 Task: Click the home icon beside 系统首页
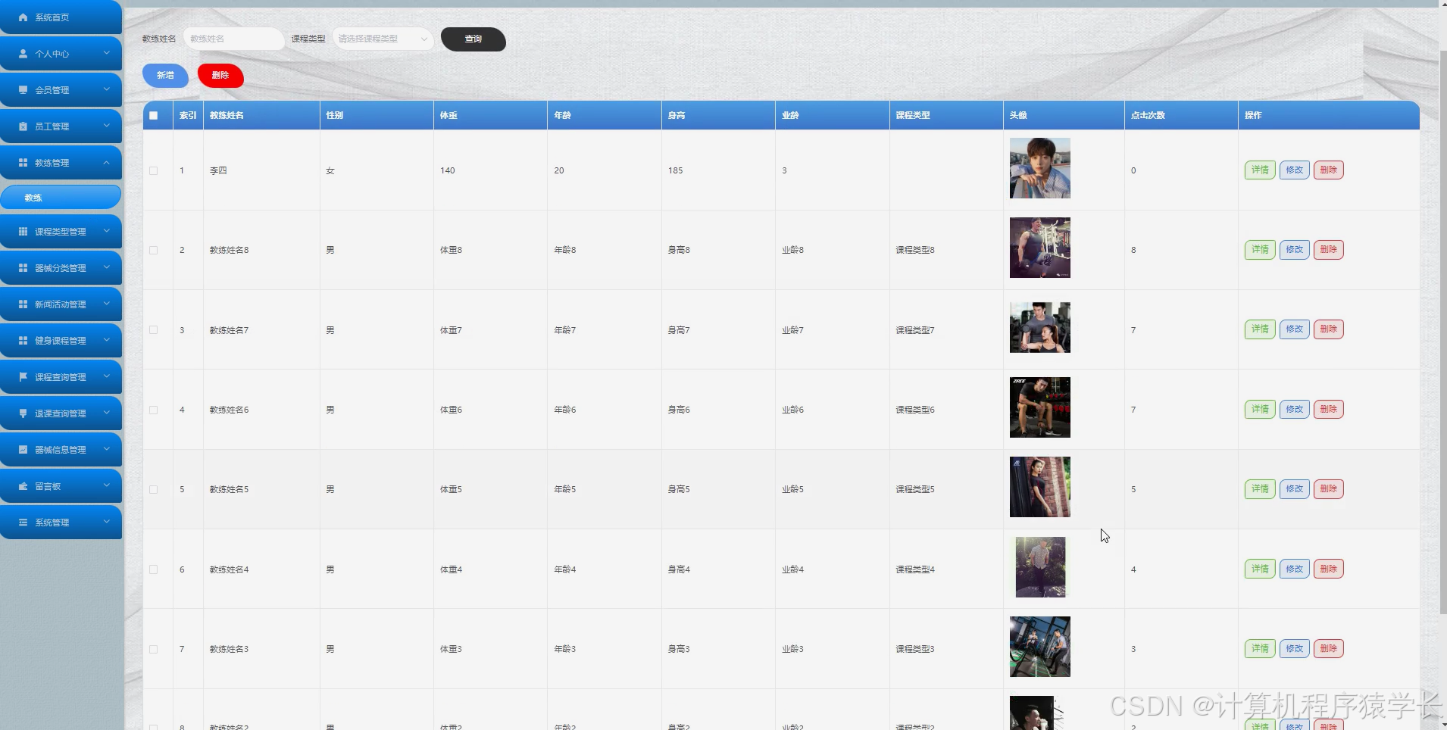click(x=23, y=17)
